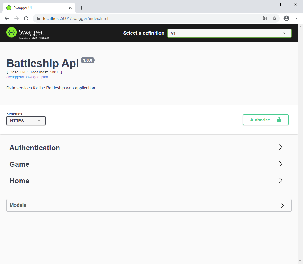The width and height of the screenshot is (303, 264).
Task: Open a new browser tab
Action: [x=82, y=8]
